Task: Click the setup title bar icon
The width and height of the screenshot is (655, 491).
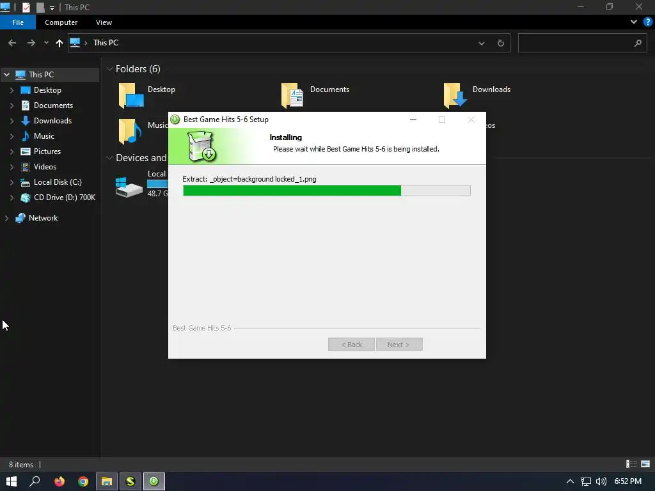Action: 175,120
